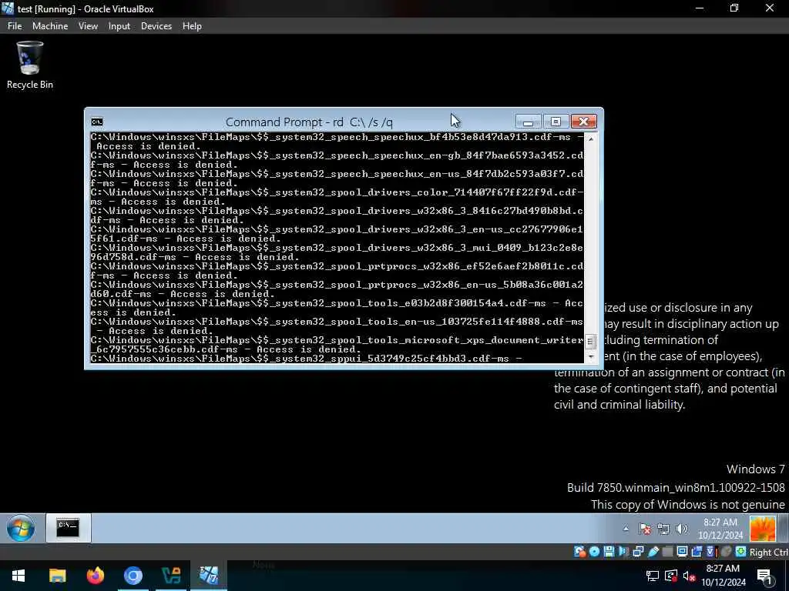789x591 pixels.
Task: Restore down the VirtualBox window
Action: point(734,8)
